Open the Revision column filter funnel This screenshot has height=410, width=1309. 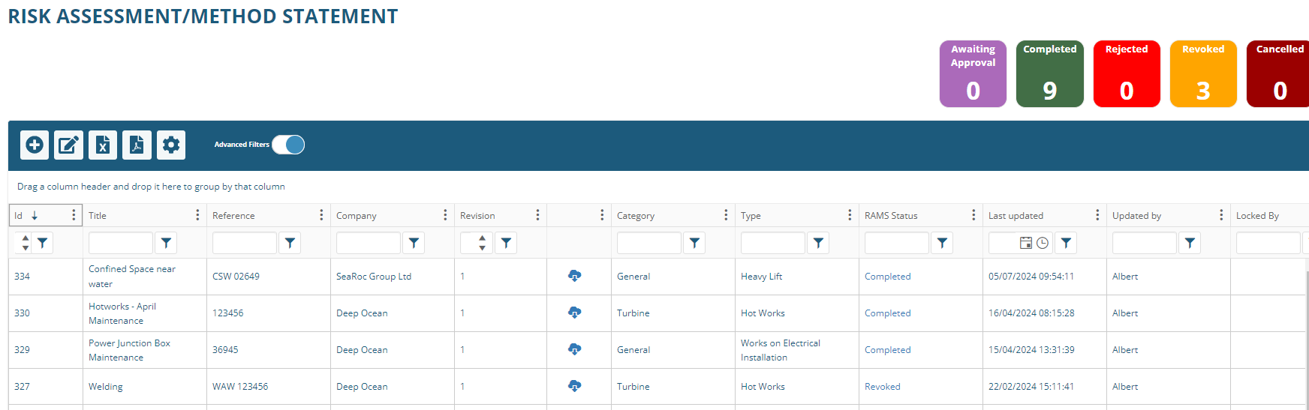tap(506, 243)
